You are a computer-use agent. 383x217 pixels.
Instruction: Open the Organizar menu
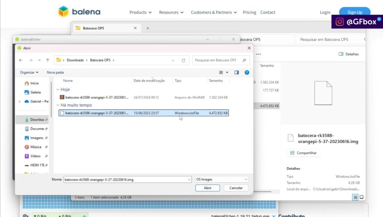pos(29,72)
